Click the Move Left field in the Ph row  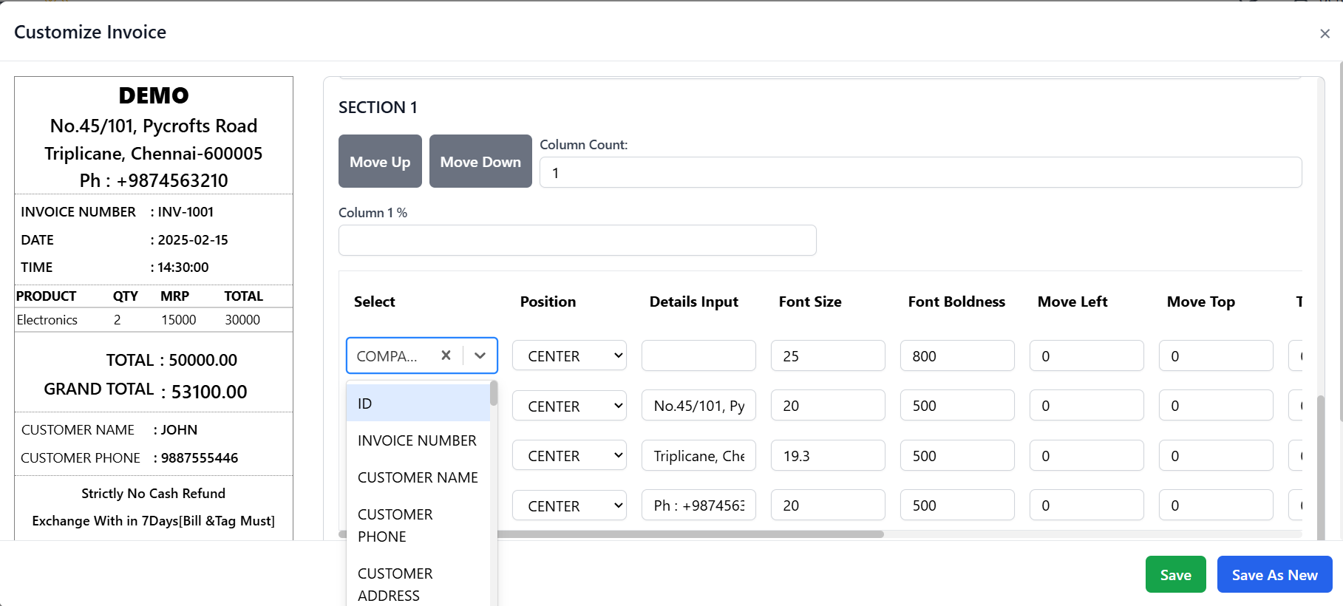[x=1087, y=505]
